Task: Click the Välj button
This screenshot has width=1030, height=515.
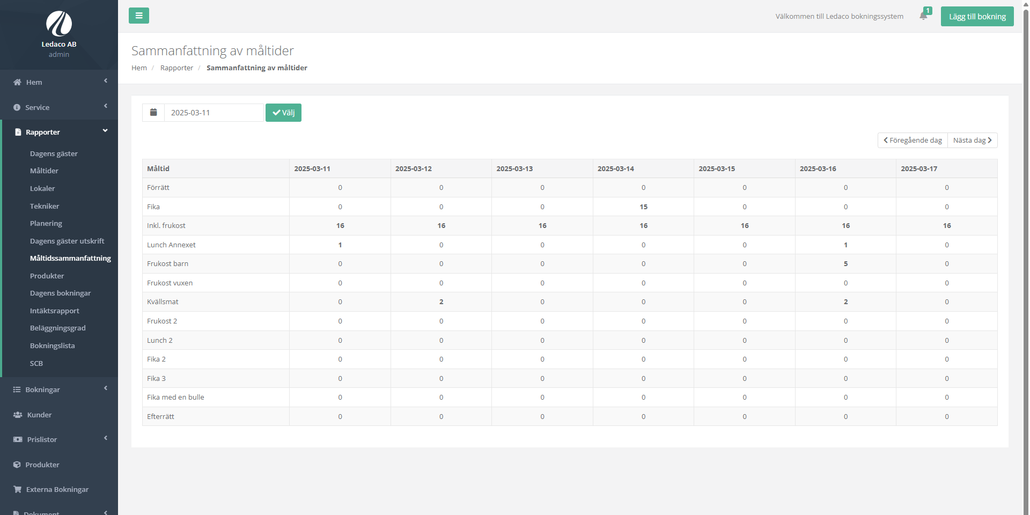Action: pyautogui.click(x=283, y=113)
